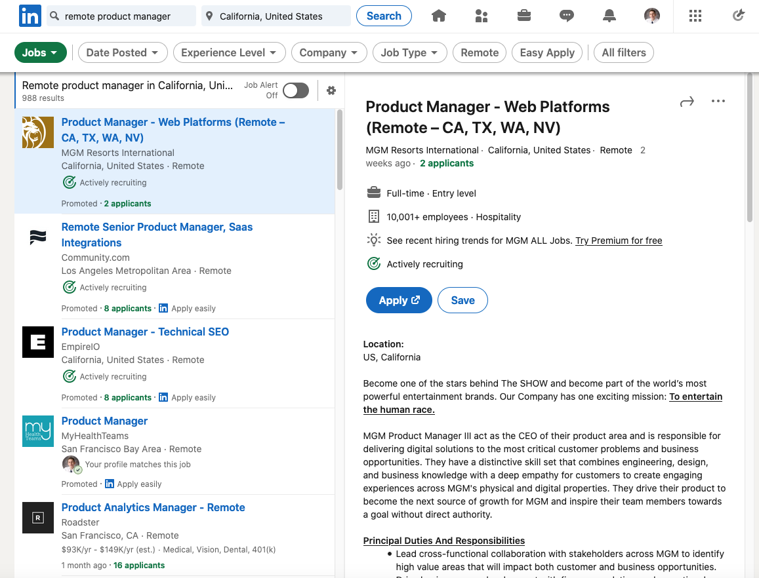
Task: Click the Full-time briefcase icon in details
Action: pos(374,193)
